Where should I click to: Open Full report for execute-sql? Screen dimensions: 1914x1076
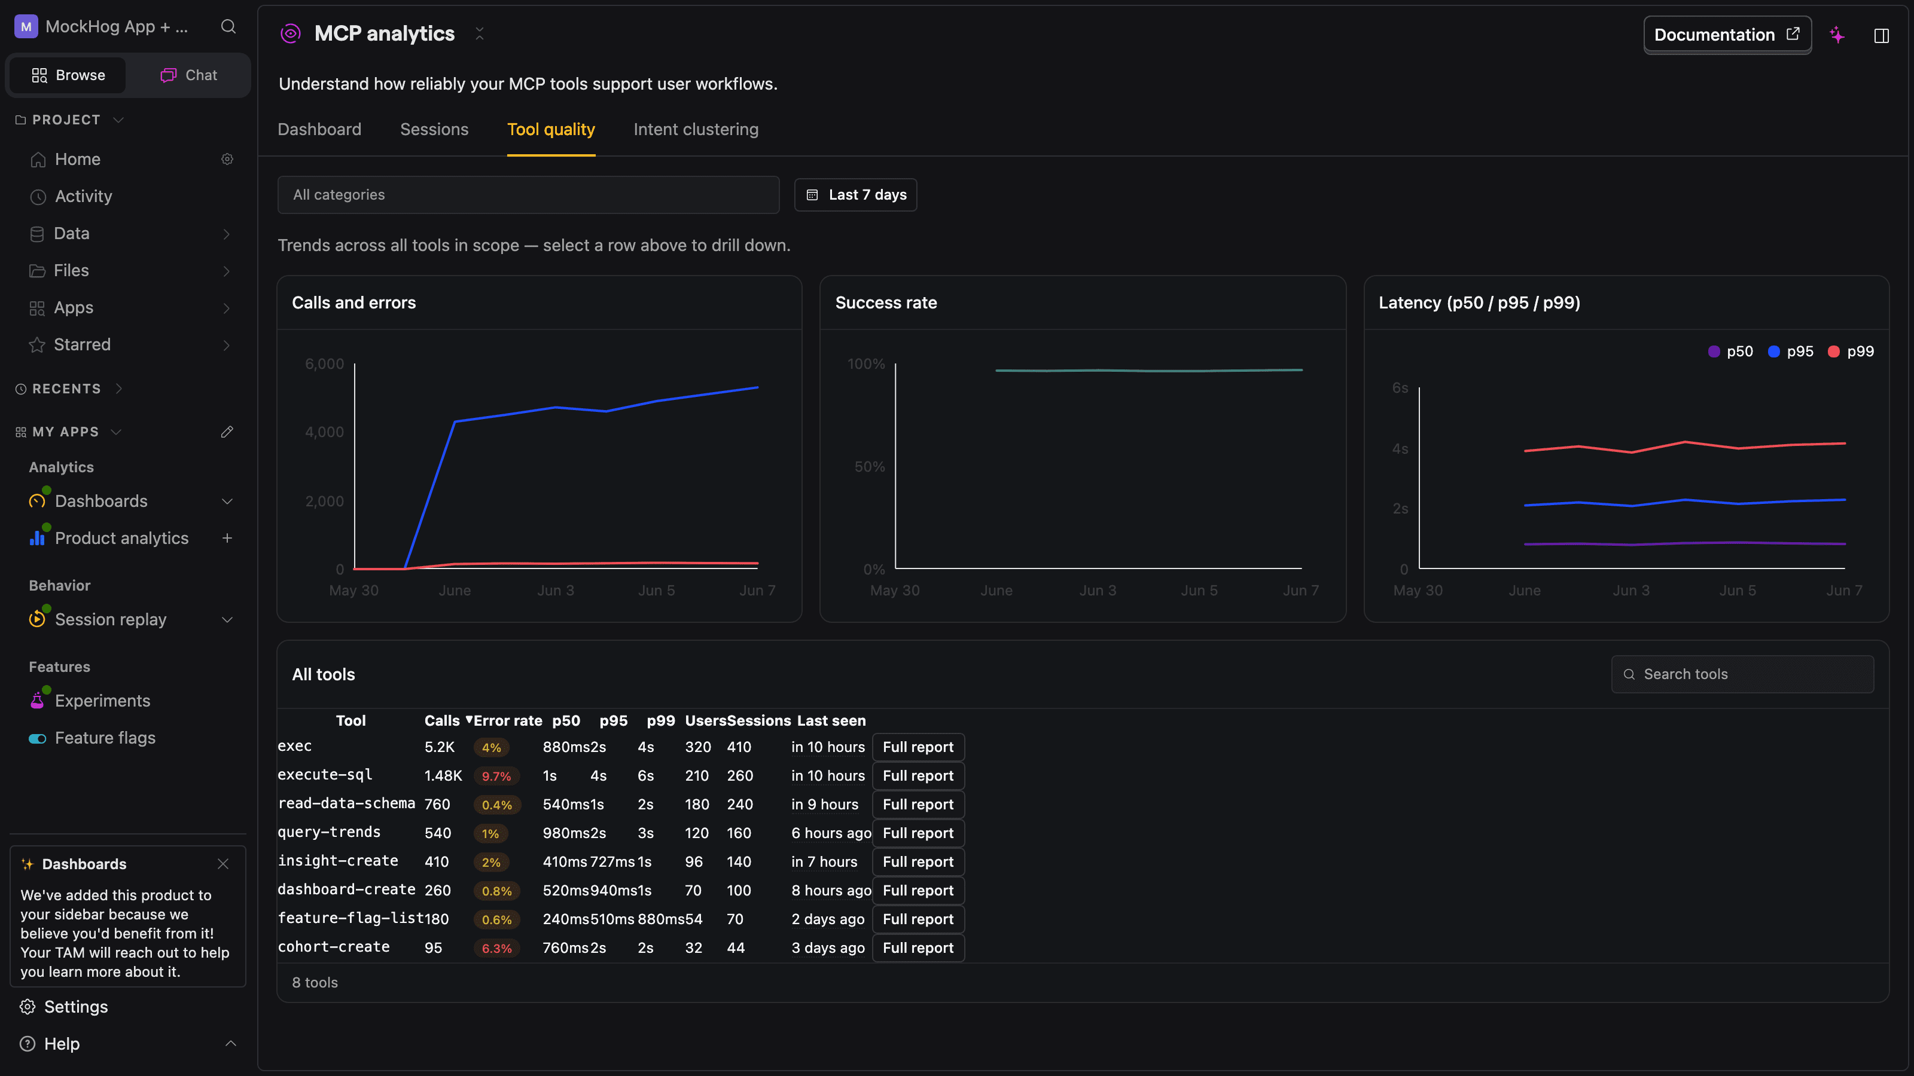pos(918,775)
